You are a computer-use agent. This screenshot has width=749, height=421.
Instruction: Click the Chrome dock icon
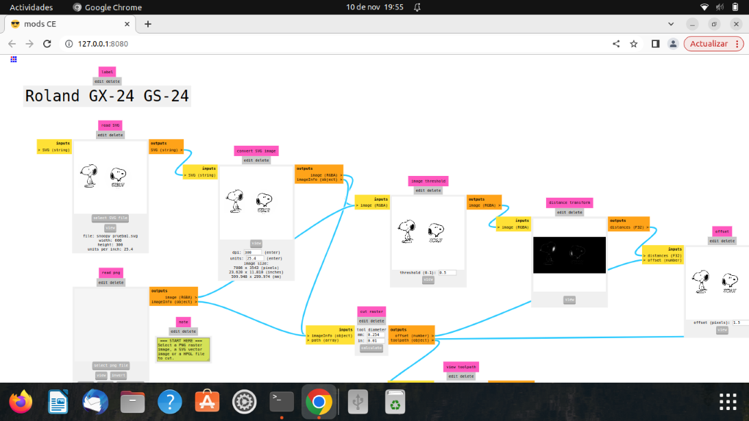319,401
